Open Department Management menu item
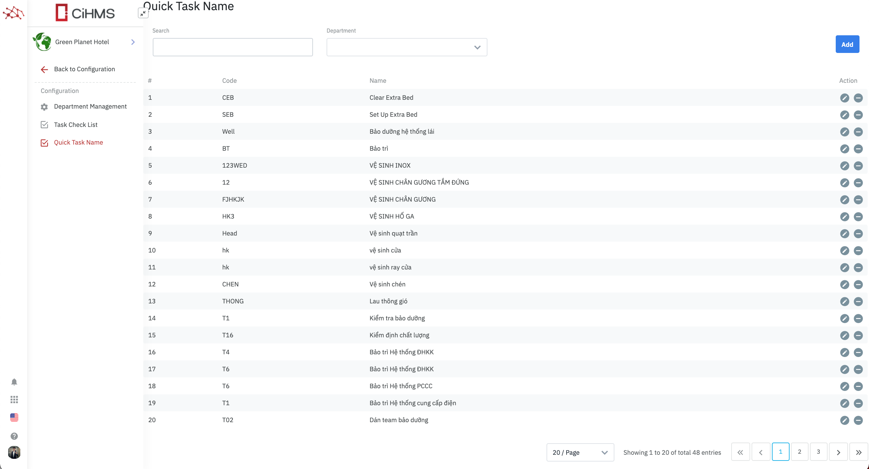The height and width of the screenshot is (469, 869). click(x=90, y=107)
